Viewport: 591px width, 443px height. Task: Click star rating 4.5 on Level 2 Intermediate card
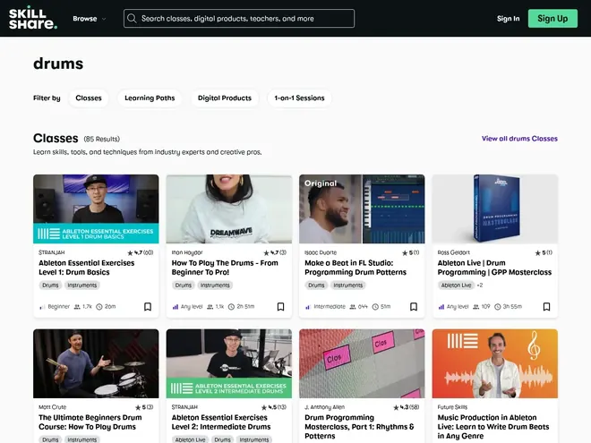(274, 407)
